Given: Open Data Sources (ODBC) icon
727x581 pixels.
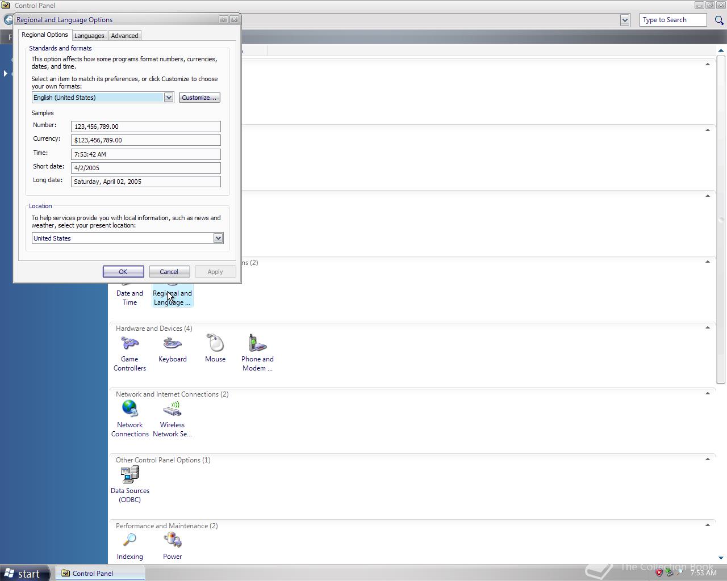Looking at the screenshot, I should pos(129,485).
